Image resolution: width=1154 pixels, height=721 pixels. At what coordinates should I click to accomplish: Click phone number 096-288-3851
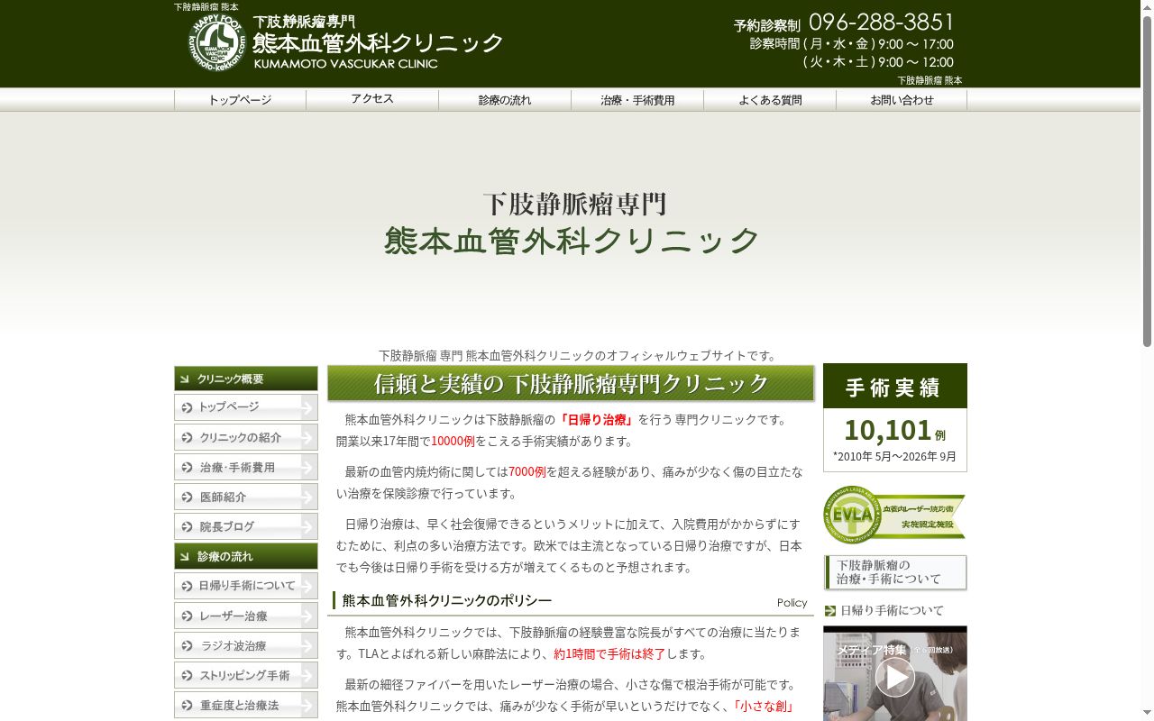tap(881, 23)
